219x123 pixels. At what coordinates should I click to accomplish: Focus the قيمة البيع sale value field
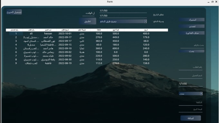click(x=191, y=110)
